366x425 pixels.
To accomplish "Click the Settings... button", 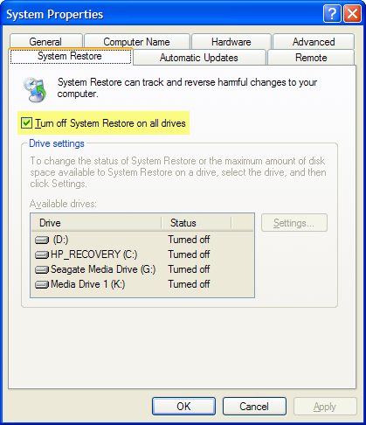I will (x=294, y=223).
